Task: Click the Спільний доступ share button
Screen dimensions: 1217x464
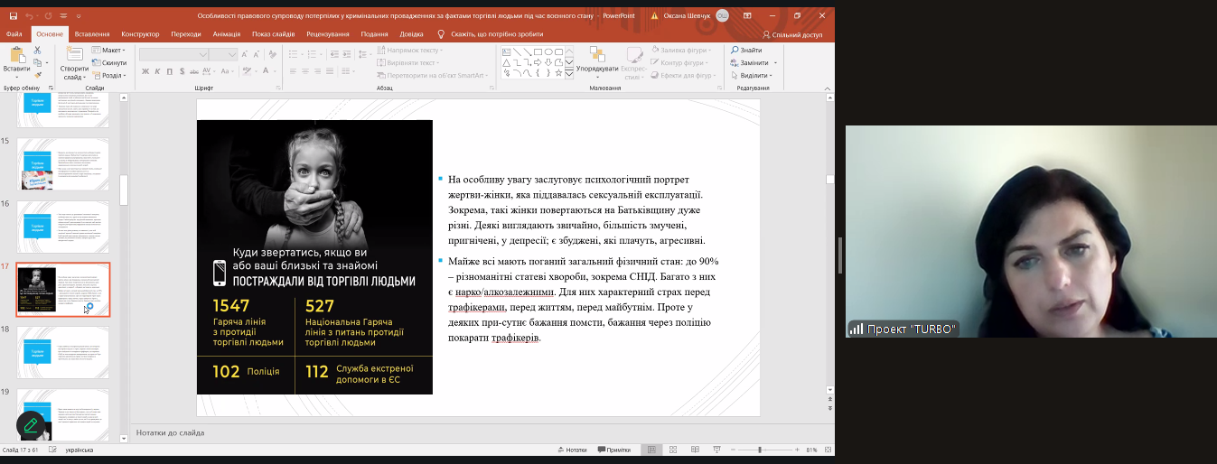Action: coord(792,34)
